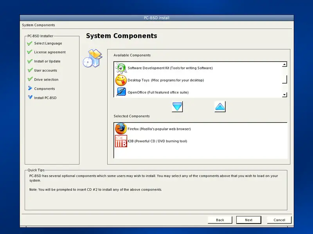Click the Available Components scrollbar thumb
This screenshot has width=313, height=234.
(284, 79)
